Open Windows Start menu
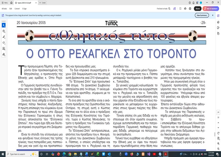The height and width of the screenshot is (157, 221). tap(3, 154)
